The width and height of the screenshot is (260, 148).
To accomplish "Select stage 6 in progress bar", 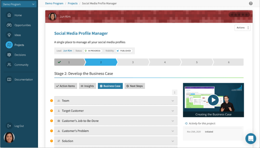I will tap(229, 62).
